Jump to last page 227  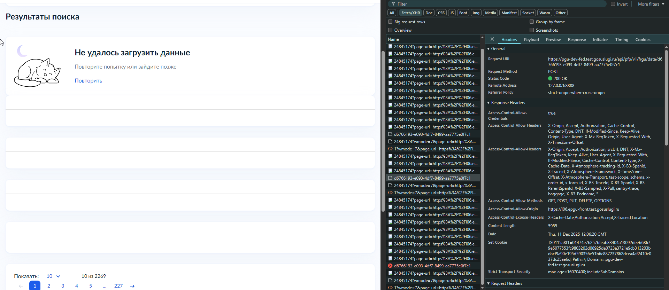[118, 286]
